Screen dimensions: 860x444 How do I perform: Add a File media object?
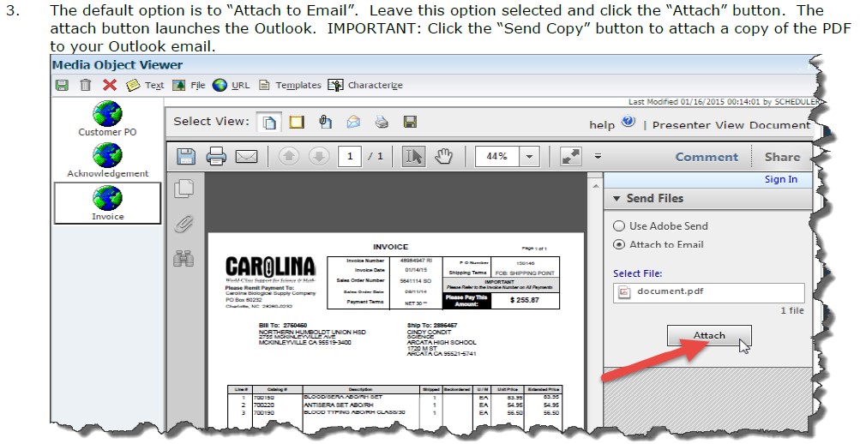pyautogui.click(x=189, y=85)
